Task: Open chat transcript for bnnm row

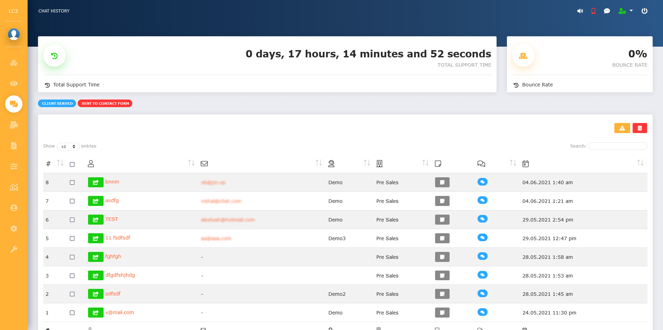Action: [482, 182]
